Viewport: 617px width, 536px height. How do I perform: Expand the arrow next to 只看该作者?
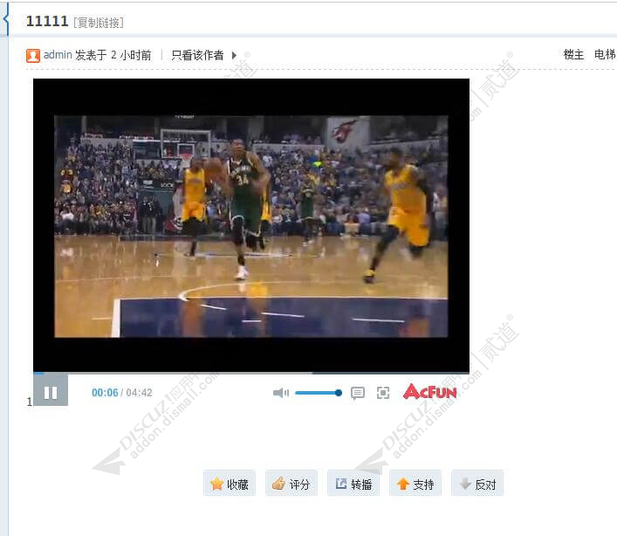235,56
